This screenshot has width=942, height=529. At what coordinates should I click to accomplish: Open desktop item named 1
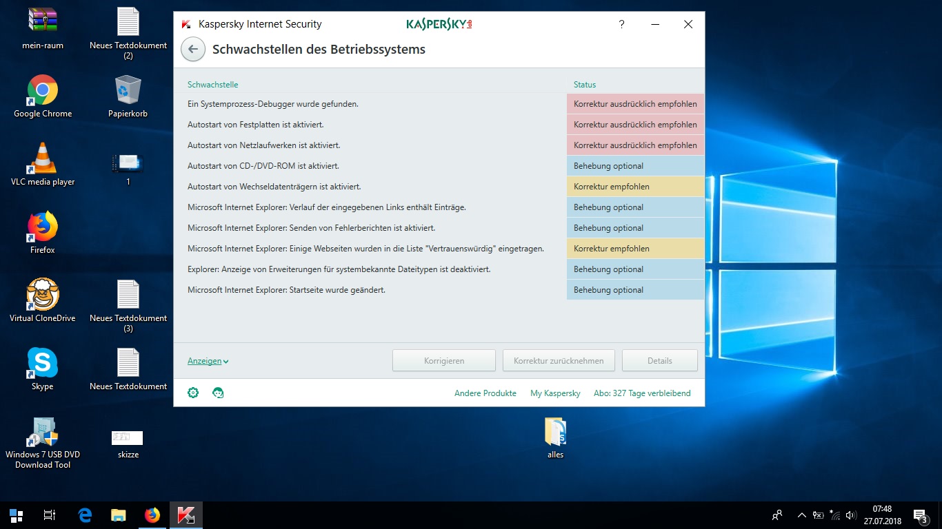coord(128,165)
